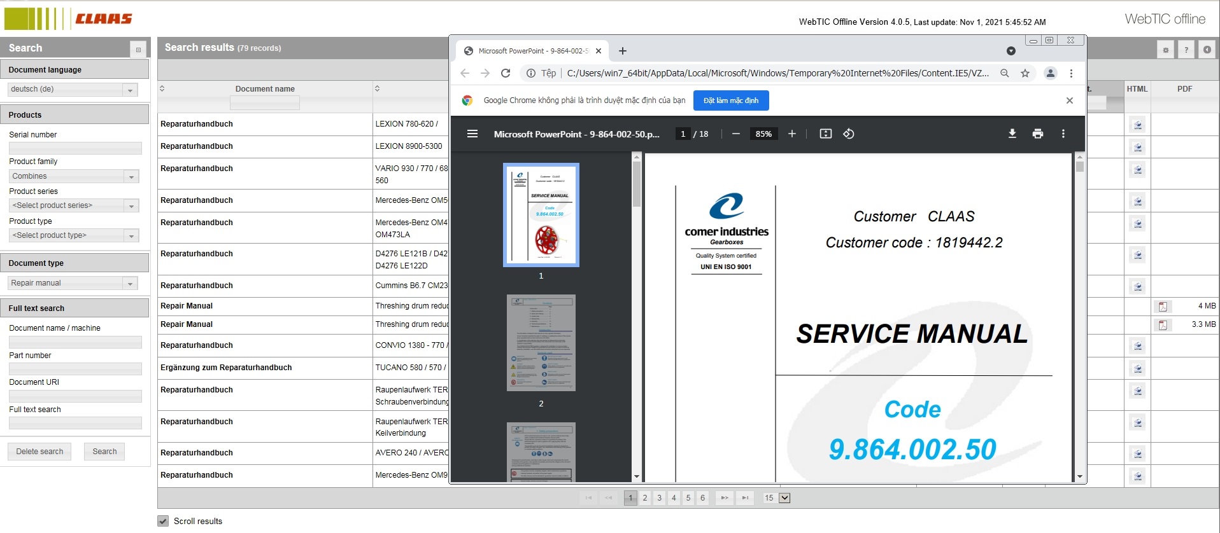The image size is (1220, 533).
Task: Open a new Chrome tab
Action: 623,51
